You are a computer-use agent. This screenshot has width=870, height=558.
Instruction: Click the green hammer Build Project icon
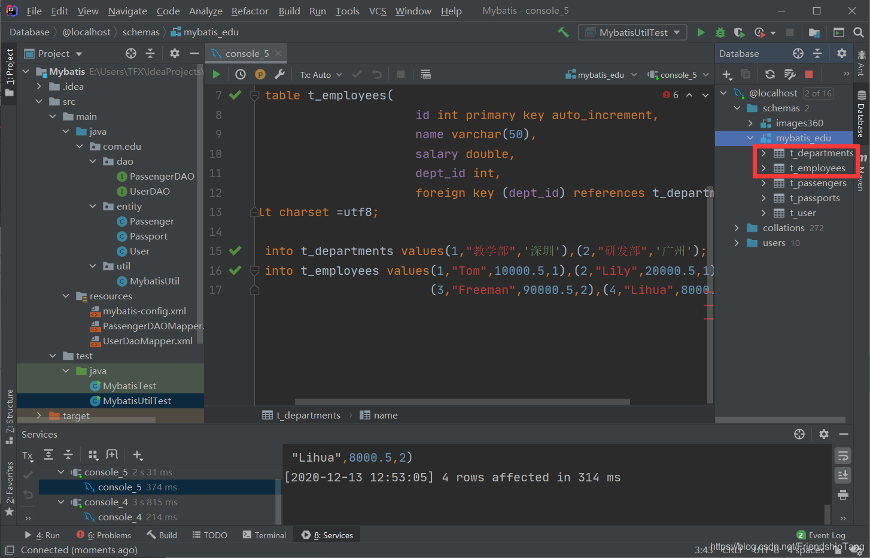pyautogui.click(x=563, y=32)
